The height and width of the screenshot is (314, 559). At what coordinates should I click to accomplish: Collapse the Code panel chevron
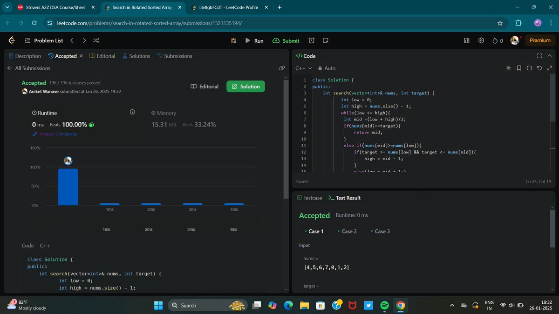tap(550, 56)
